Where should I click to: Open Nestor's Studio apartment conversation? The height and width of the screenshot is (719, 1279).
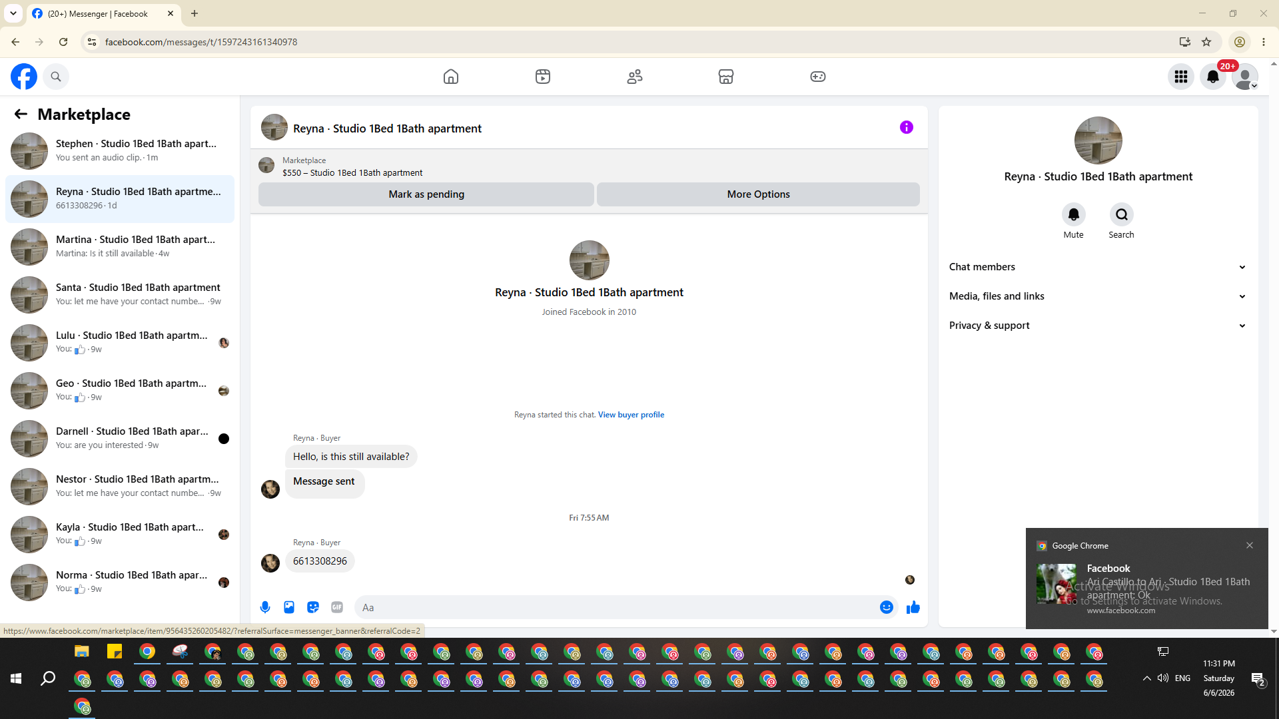tap(120, 486)
